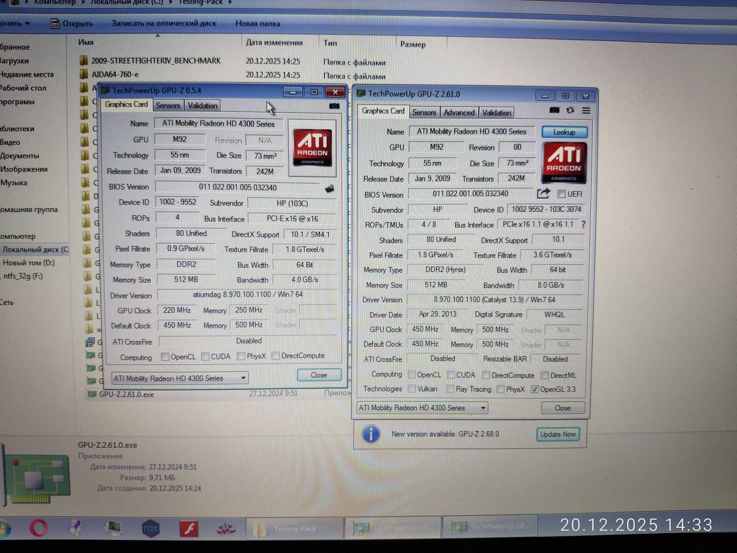This screenshot has height=553, width=737.
Task: Select the Graphics Card tab in GPU-Z 0.5.4
Action: (126, 105)
